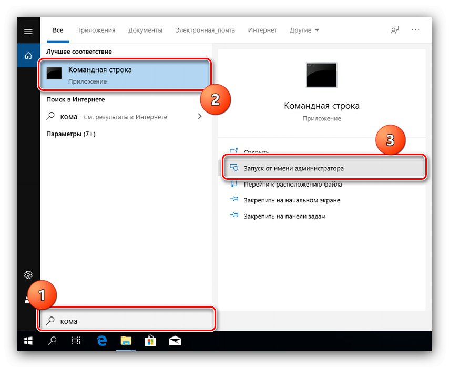The height and width of the screenshot is (368, 449).
Task: Choose Перейти к расположению файла
Action: pos(293,185)
